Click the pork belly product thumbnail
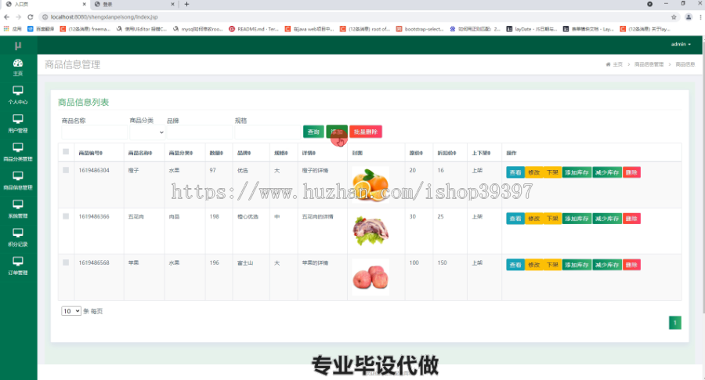Screen dimensions: 705x380 tap(371, 230)
